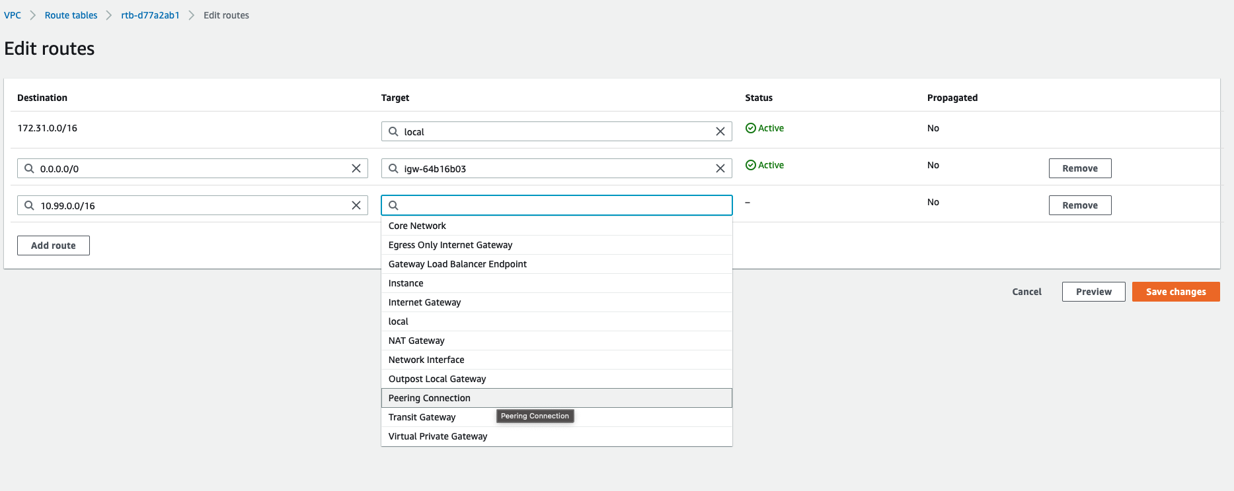Choose NAT Gateway target type

[557, 341]
